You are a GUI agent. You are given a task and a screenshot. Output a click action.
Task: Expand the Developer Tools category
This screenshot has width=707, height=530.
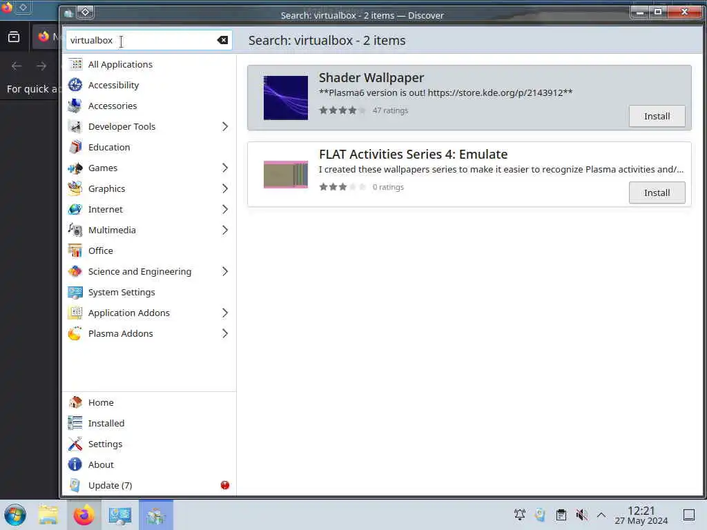(225, 127)
